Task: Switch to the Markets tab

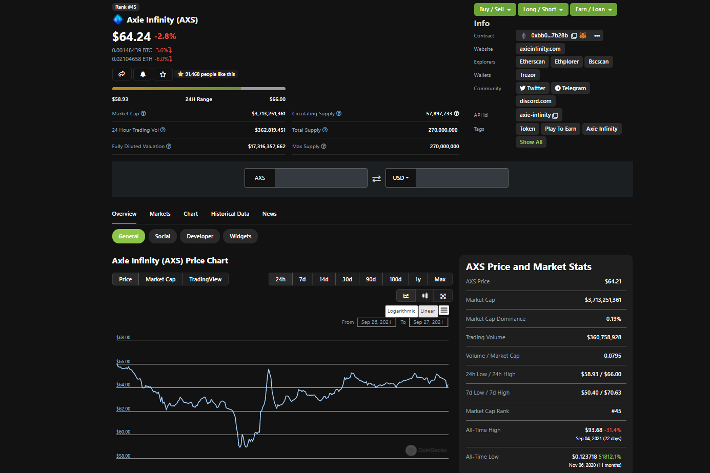Action: coord(160,214)
